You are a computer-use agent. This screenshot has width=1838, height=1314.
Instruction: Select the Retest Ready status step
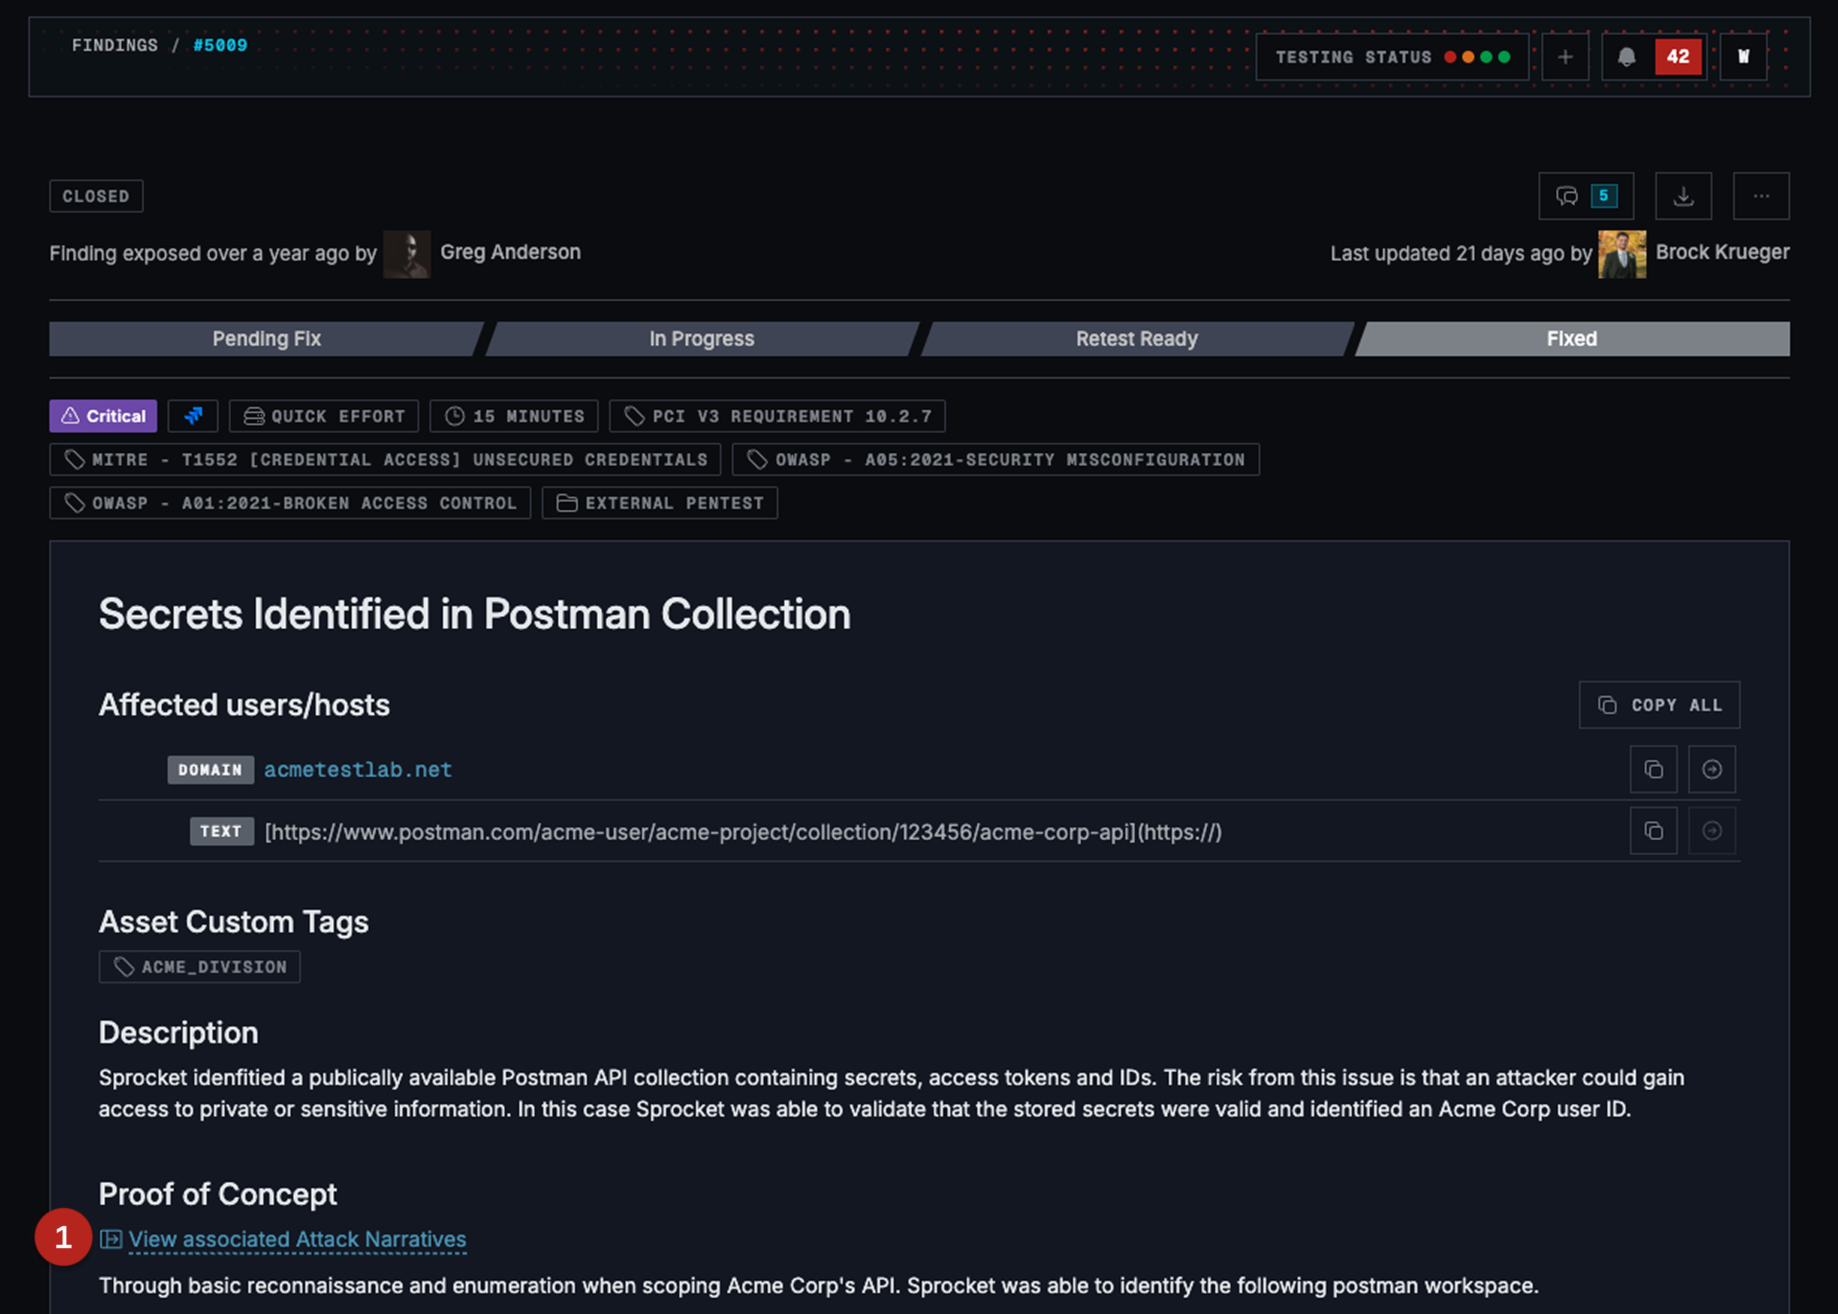1137,339
